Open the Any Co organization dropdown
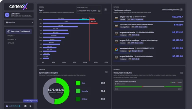192x109 pixels. (x=19, y=22)
